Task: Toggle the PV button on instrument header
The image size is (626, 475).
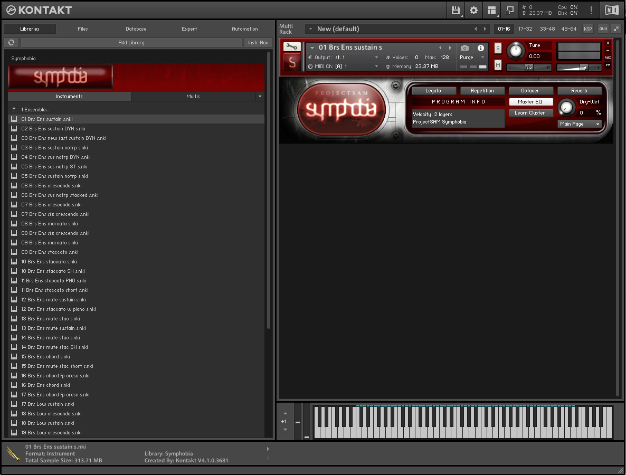Action: [x=608, y=65]
